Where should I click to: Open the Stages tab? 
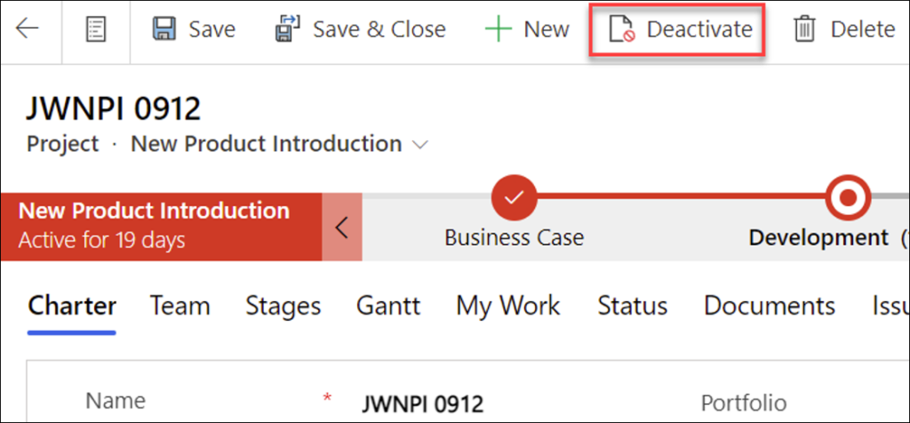(x=283, y=307)
